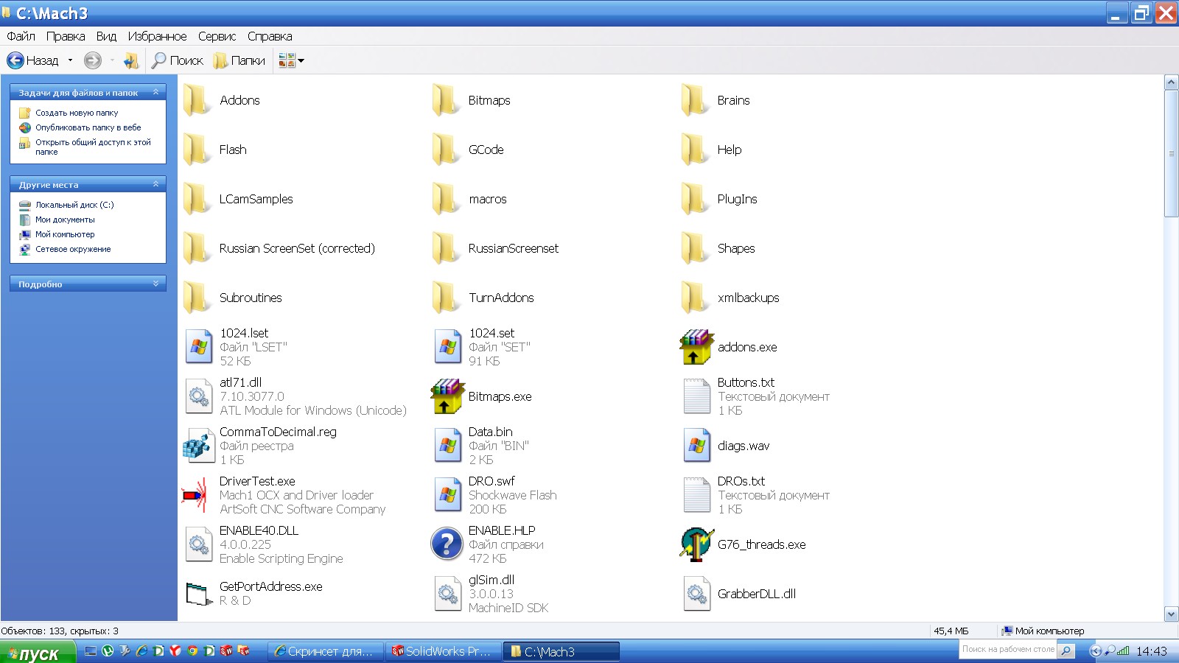This screenshot has height=663, width=1179.
Task: Click the Поиск search button
Action: 178,60
